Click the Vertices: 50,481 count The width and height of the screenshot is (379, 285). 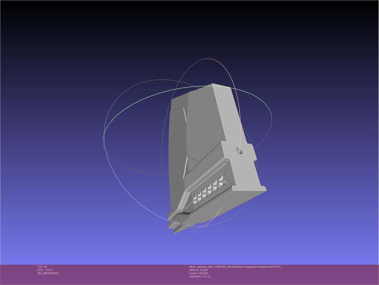click(x=199, y=270)
